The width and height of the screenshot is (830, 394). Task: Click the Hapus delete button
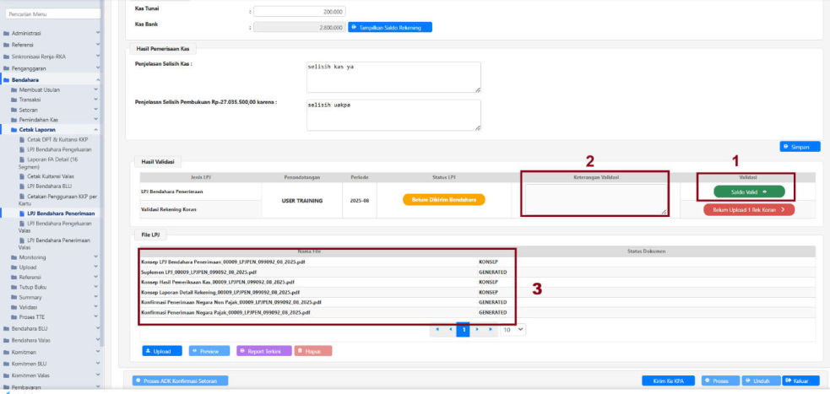(x=313, y=350)
